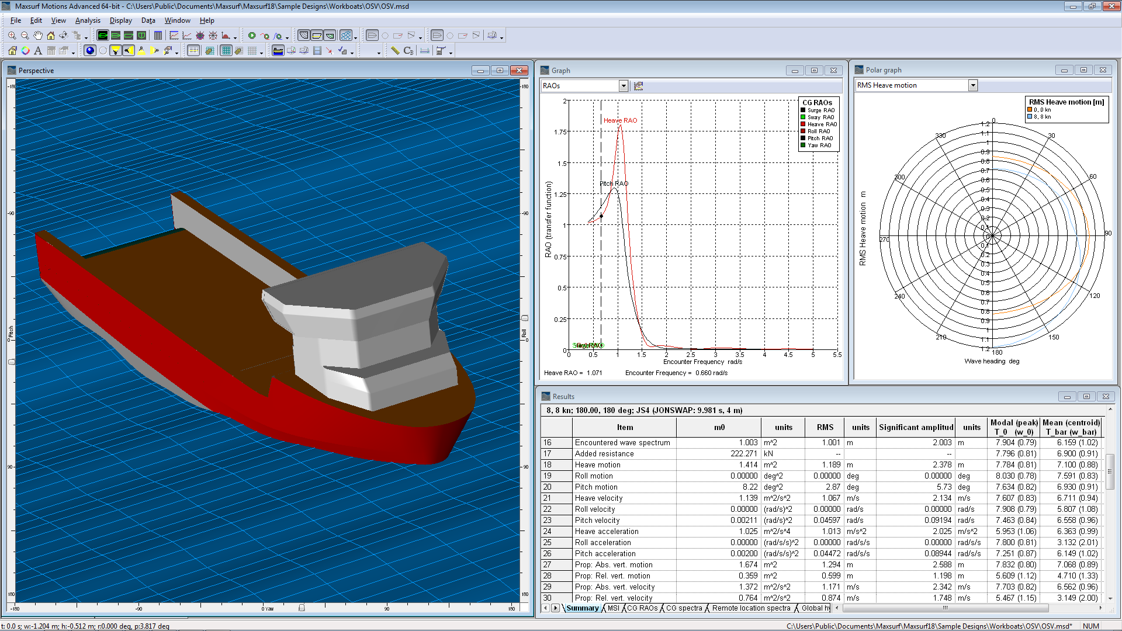Switch to Remote location spectra tab
Screen dimensions: 1122x631
tap(751, 608)
